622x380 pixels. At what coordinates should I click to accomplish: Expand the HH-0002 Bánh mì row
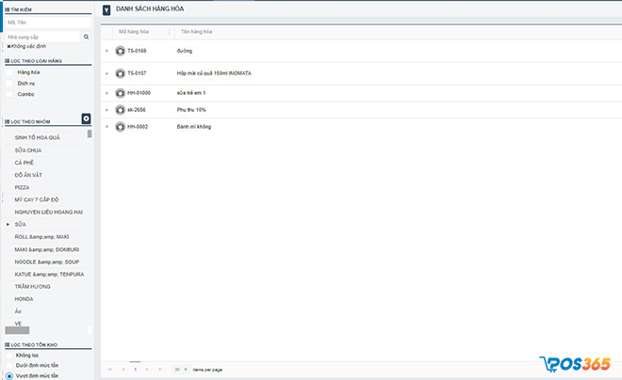(106, 127)
